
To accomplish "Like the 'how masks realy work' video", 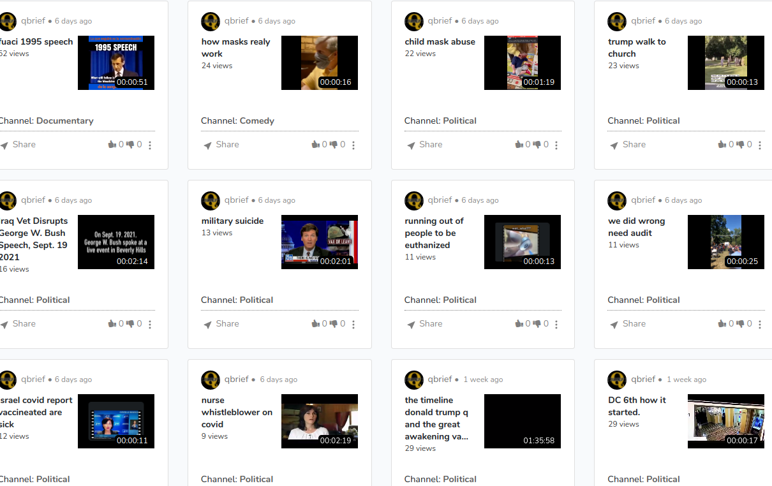I will coord(315,145).
